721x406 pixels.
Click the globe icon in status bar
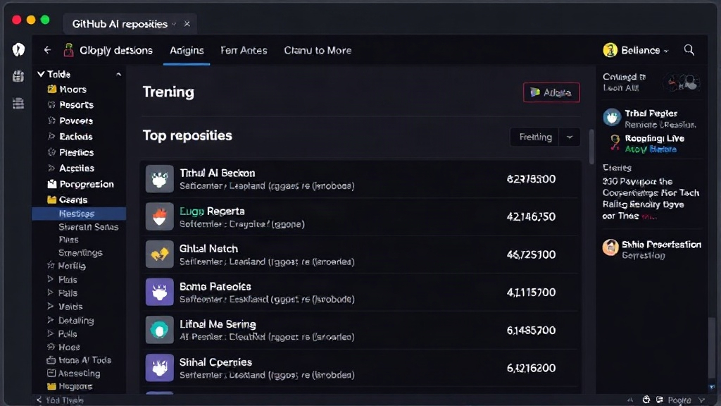pyautogui.click(x=646, y=400)
